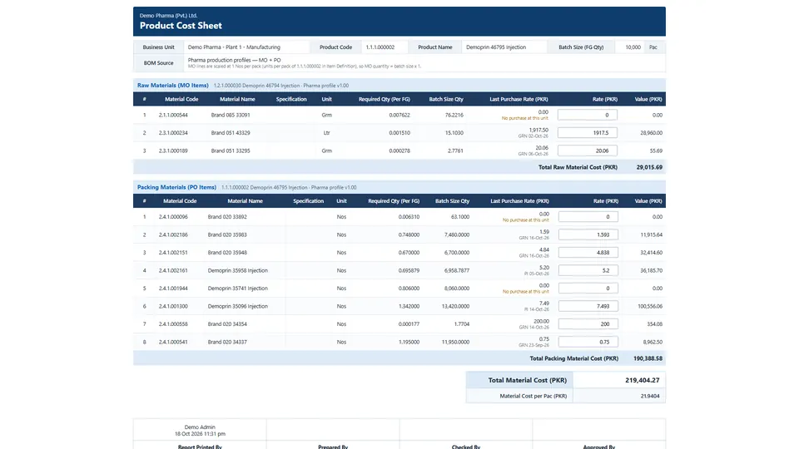
Task: Click material name Demoprin 35958 Injection
Action: tap(237, 270)
